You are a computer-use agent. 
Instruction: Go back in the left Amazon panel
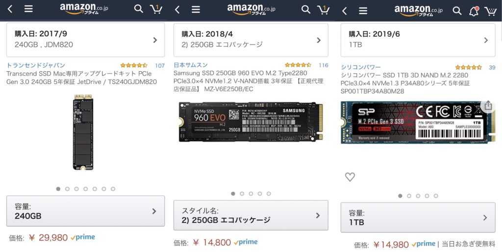[x=10, y=9]
